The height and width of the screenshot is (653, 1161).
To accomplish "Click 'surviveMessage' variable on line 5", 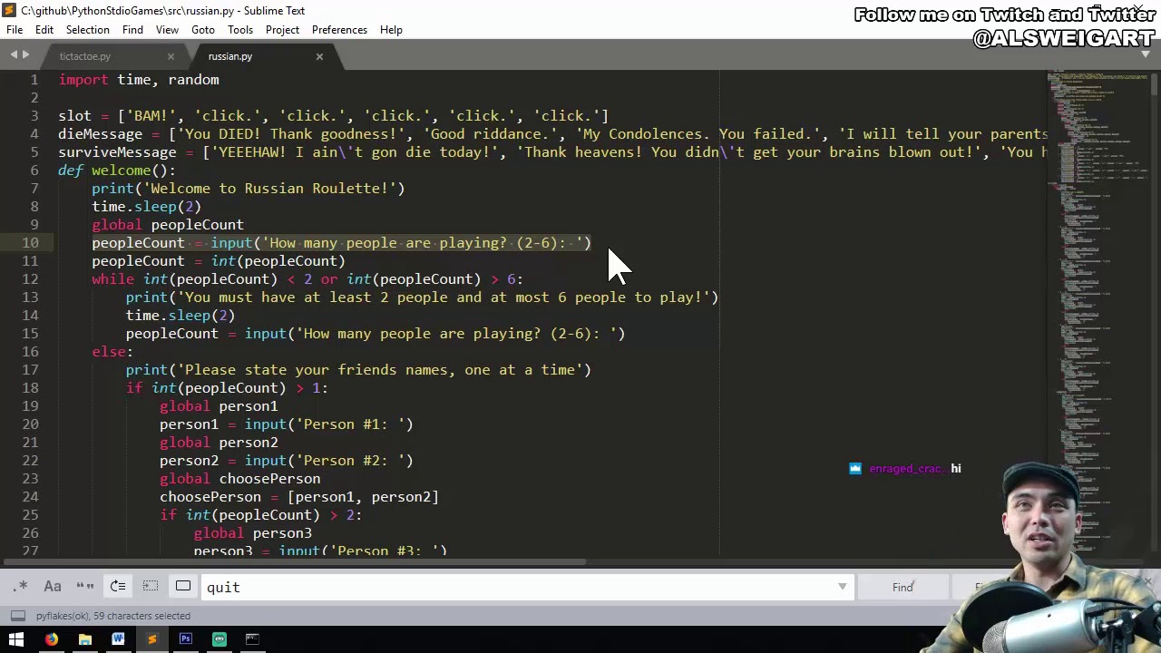I will [x=117, y=152].
